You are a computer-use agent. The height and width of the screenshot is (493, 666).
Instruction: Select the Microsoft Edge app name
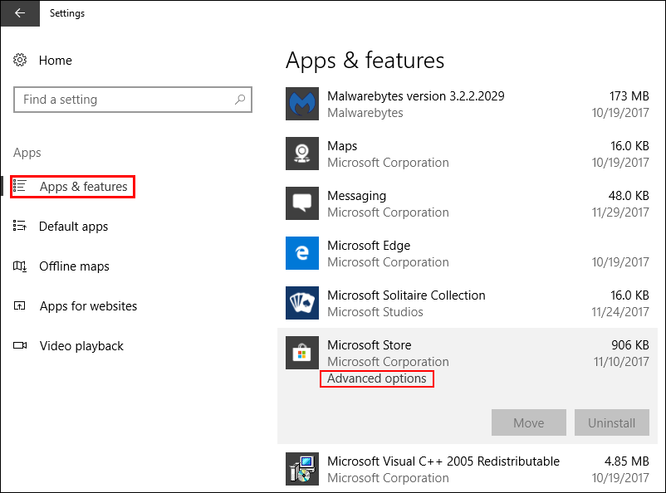coord(369,246)
